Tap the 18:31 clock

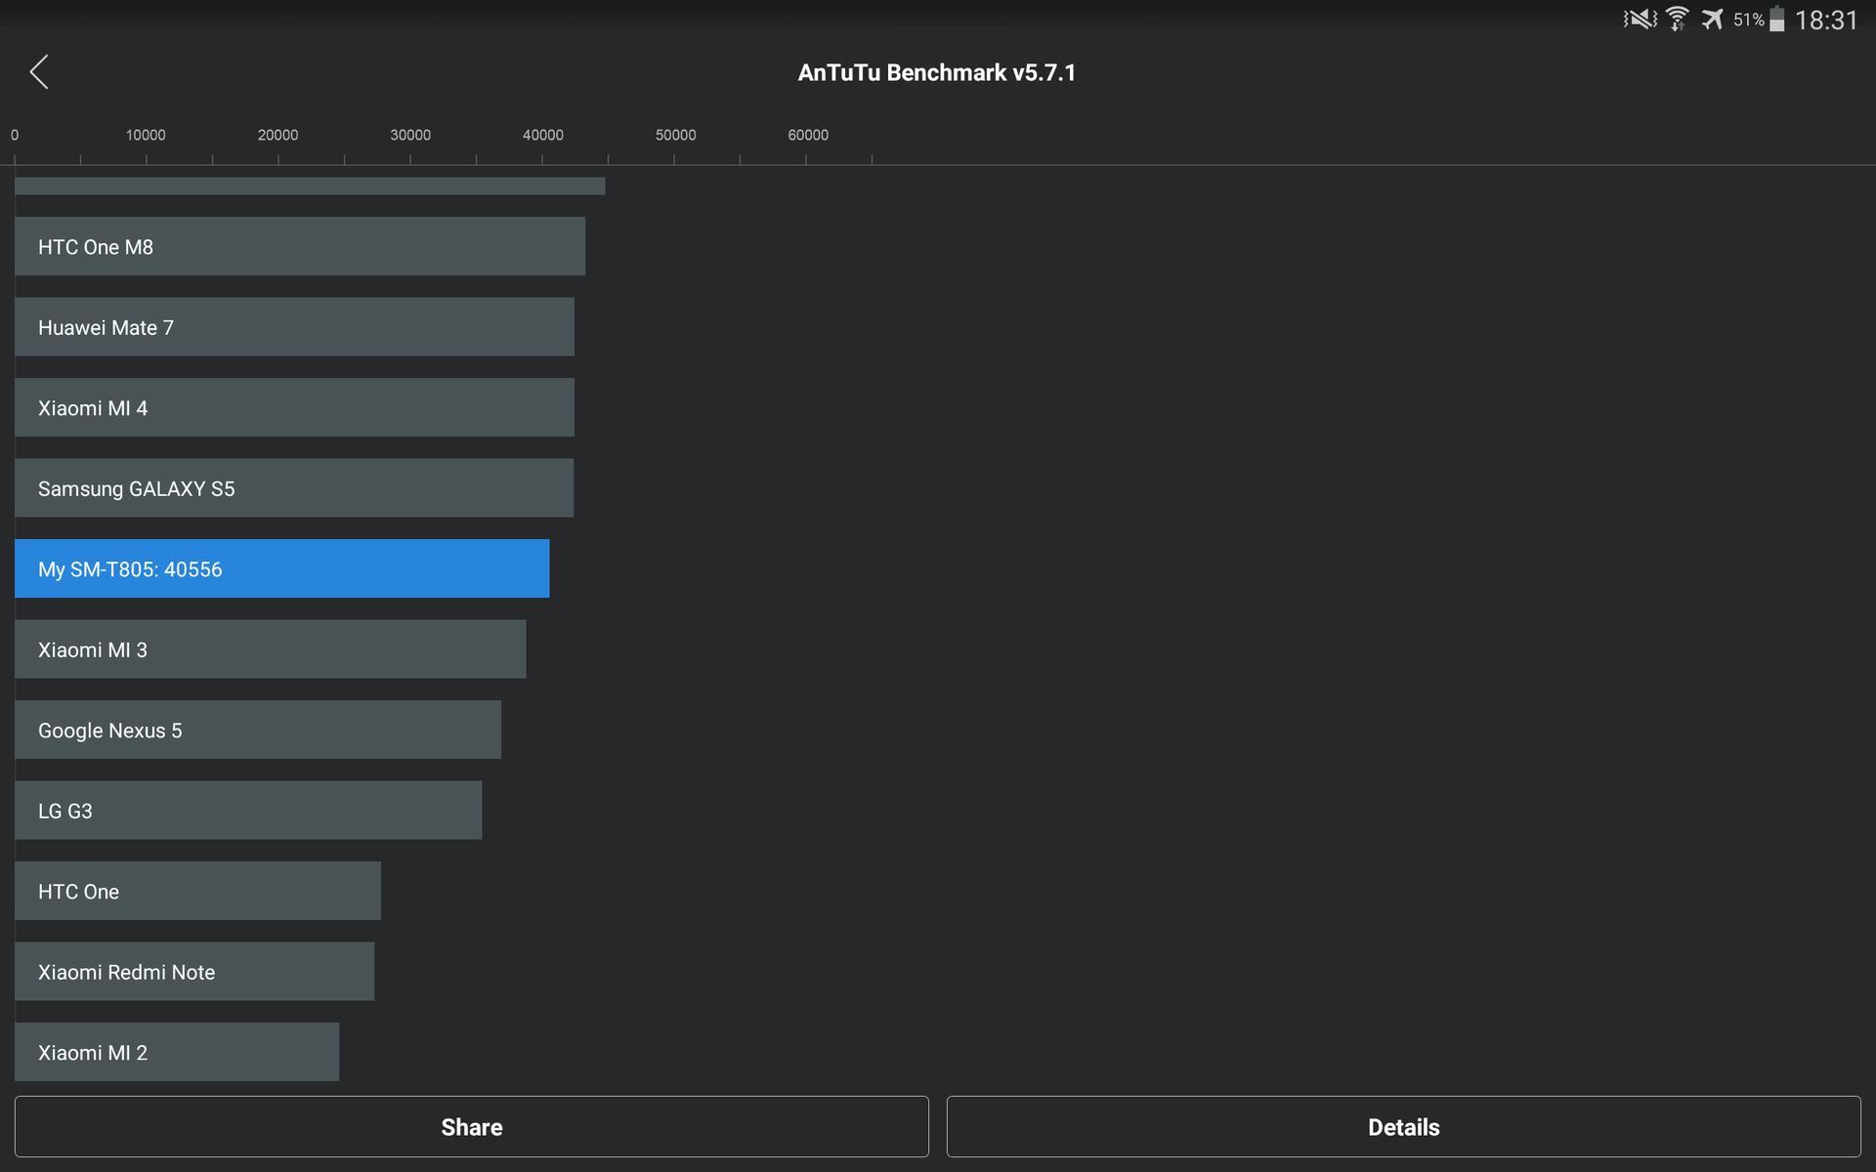click(1826, 21)
